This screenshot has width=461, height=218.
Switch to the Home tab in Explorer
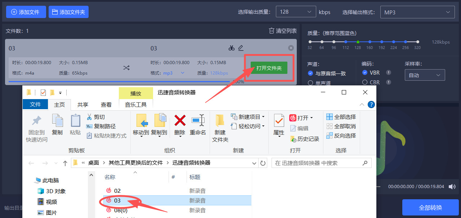(59, 104)
